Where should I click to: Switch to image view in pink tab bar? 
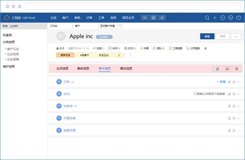pyautogui.click(x=227, y=68)
